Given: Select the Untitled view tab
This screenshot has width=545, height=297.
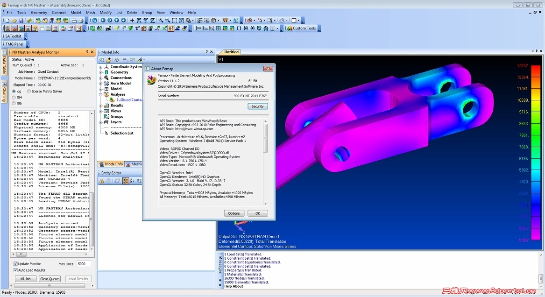Looking at the screenshot, I should pyautogui.click(x=231, y=52).
